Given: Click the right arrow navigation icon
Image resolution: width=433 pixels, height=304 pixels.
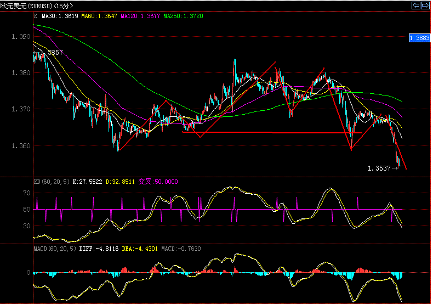Looking at the screenshot, I should [x=426, y=5].
